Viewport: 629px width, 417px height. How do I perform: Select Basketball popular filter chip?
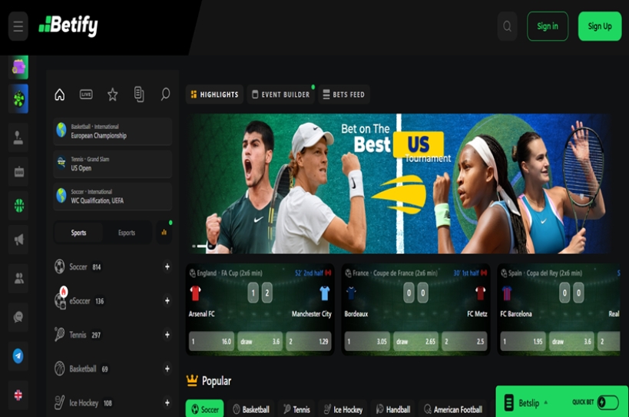click(251, 409)
